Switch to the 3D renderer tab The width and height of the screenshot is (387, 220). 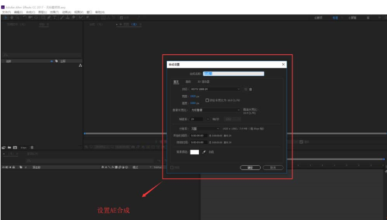coord(203,82)
